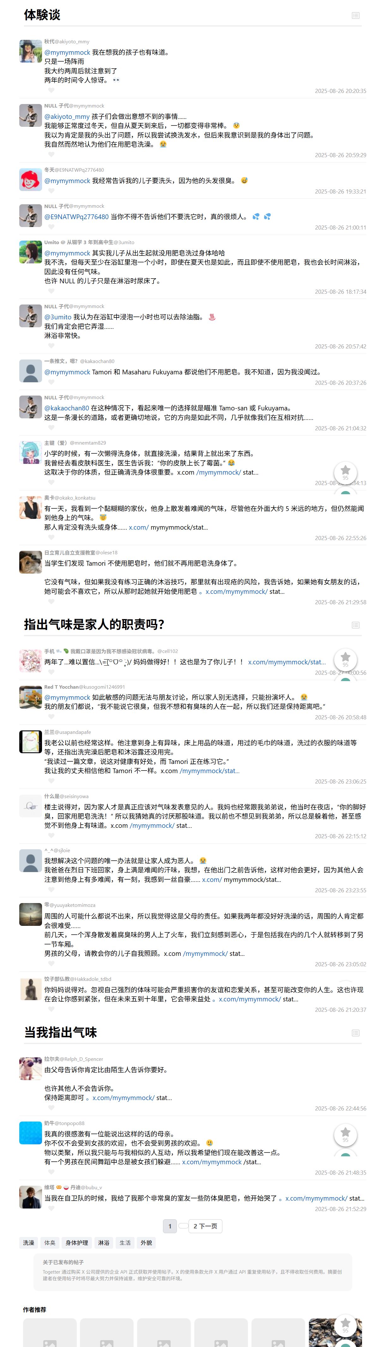Open @mymymmock mention in 秋代's post
This screenshot has height=1347, width=368.
(x=67, y=52)
